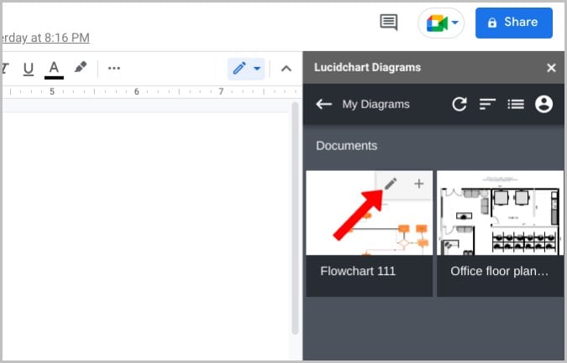Viewport: 567px width, 363px height.
Task: Collapse the menus with the up chevron
Action: 286,69
